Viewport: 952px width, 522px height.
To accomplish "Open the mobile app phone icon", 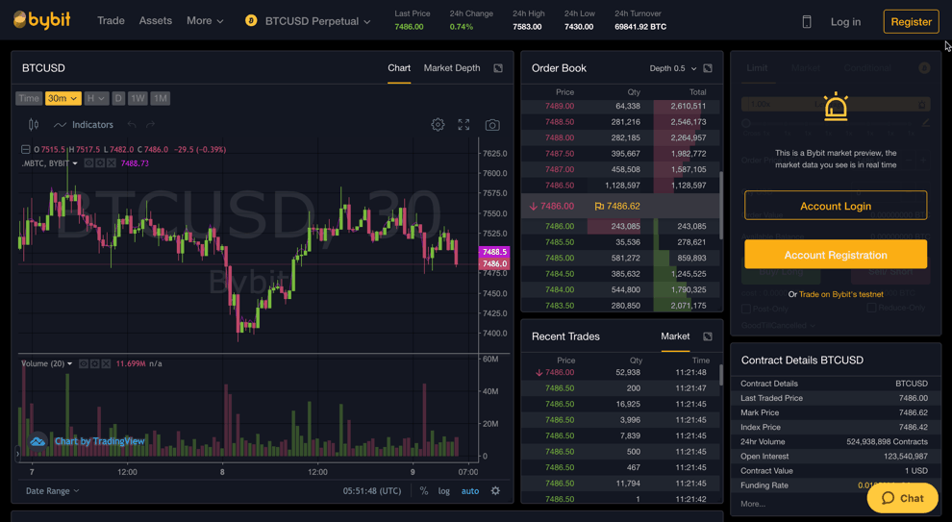I will tap(806, 22).
